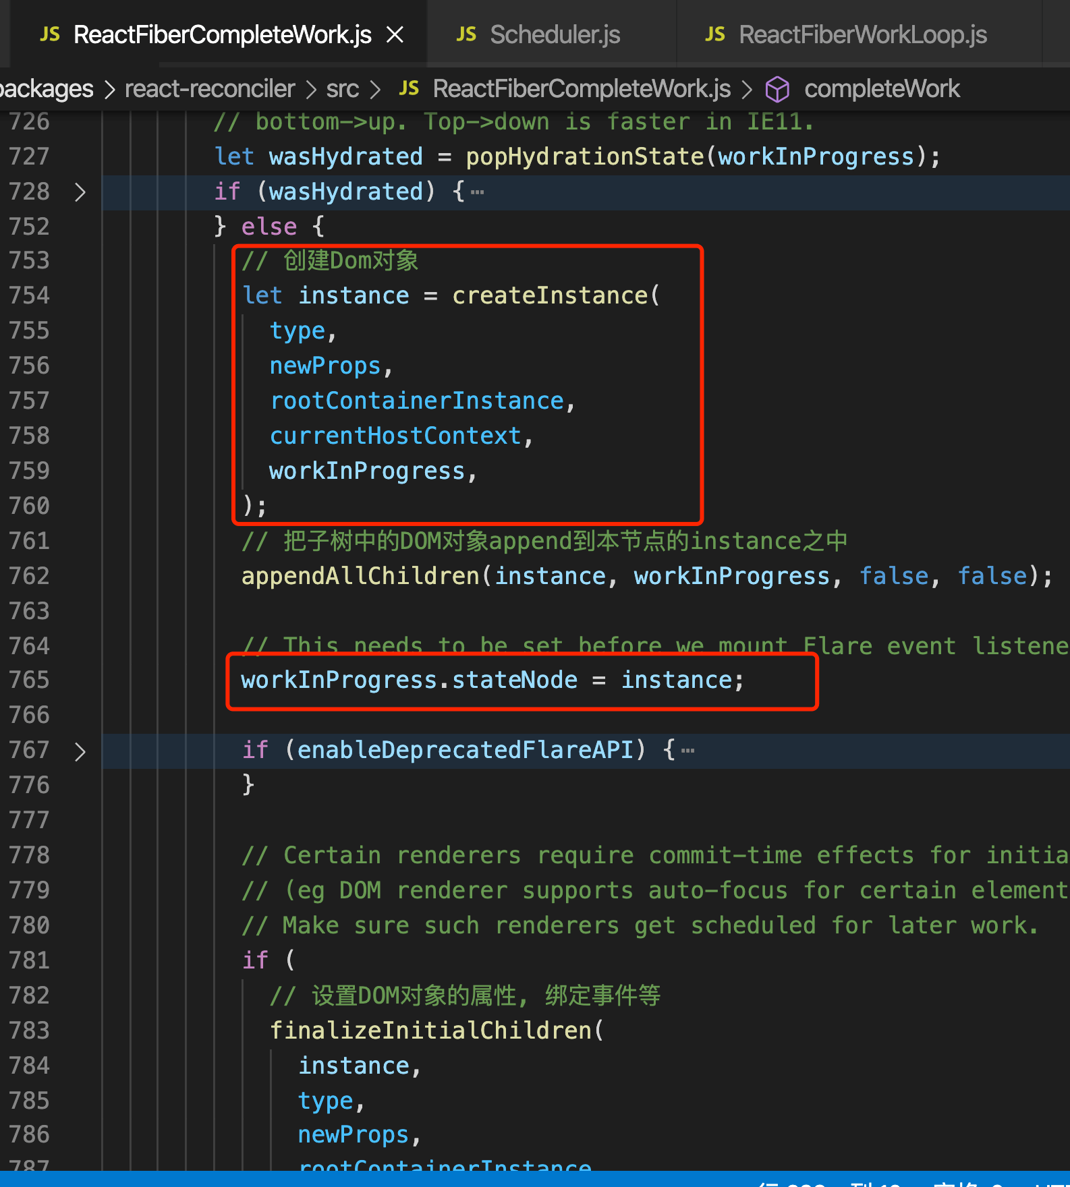Image resolution: width=1070 pixels, height=1187 pixels.
Task: Click the closing brace on line 776
Action: [248, 785]
